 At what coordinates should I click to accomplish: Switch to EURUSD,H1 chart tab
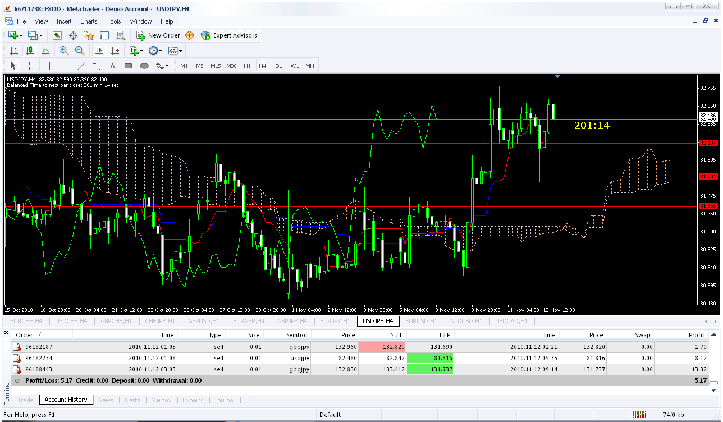[421, 321]
